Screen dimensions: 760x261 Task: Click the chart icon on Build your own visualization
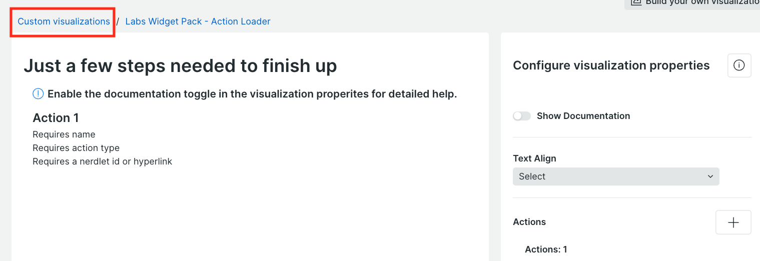(x=636, y=2)
